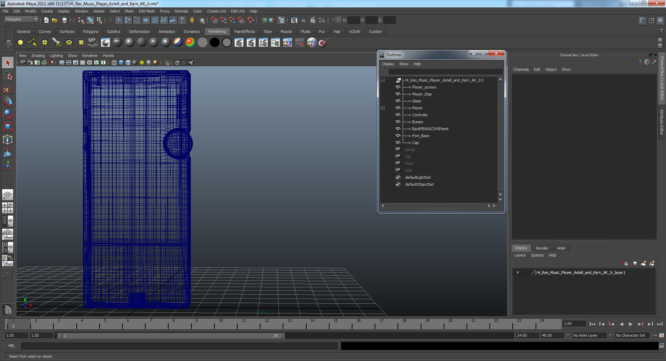Viewport: 666px width, 361px height.
Task: Click the lock selection padlock icon
Action: pos(192,20)
